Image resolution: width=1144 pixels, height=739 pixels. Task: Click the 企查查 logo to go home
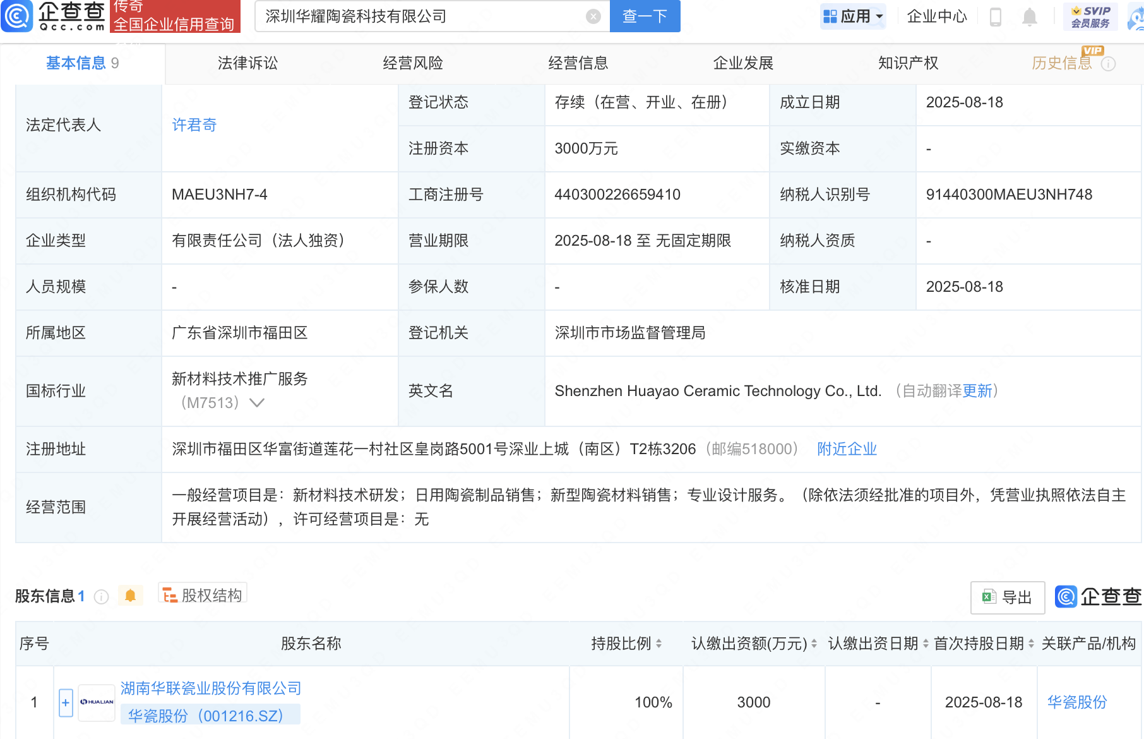pyautogui.click(x=54, y=16)
